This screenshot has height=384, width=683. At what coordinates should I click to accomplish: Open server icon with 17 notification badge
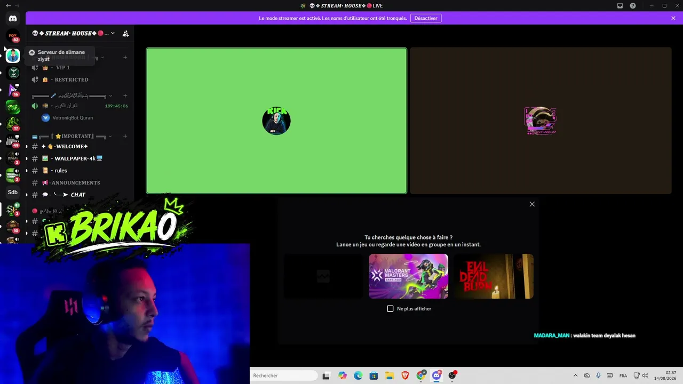click(13, 124)
